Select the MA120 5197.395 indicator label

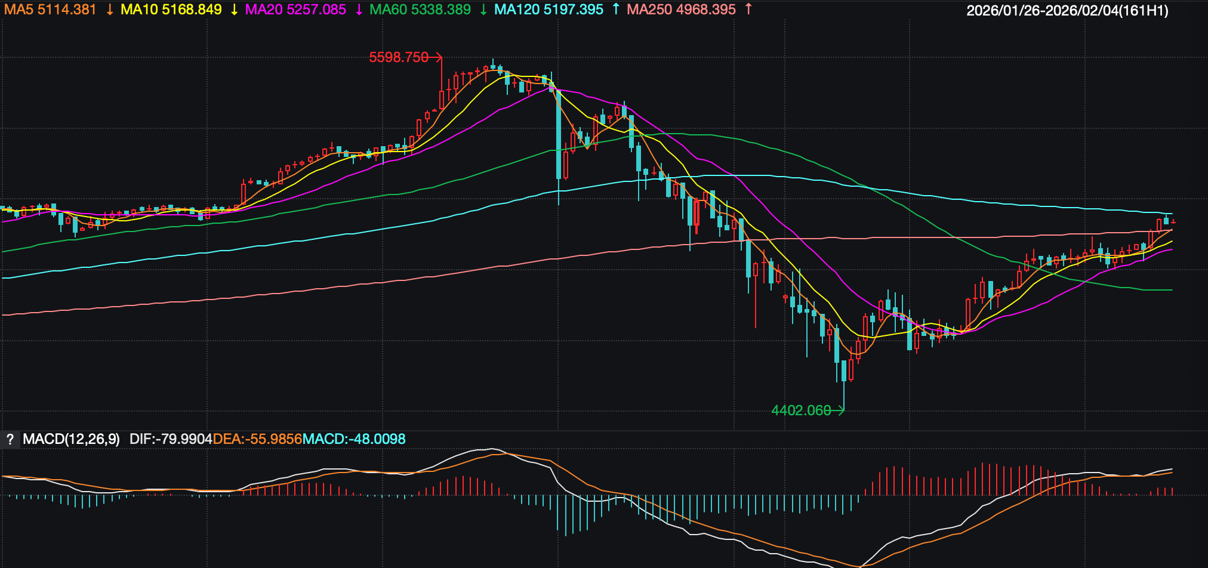click(x=548, y=10)
